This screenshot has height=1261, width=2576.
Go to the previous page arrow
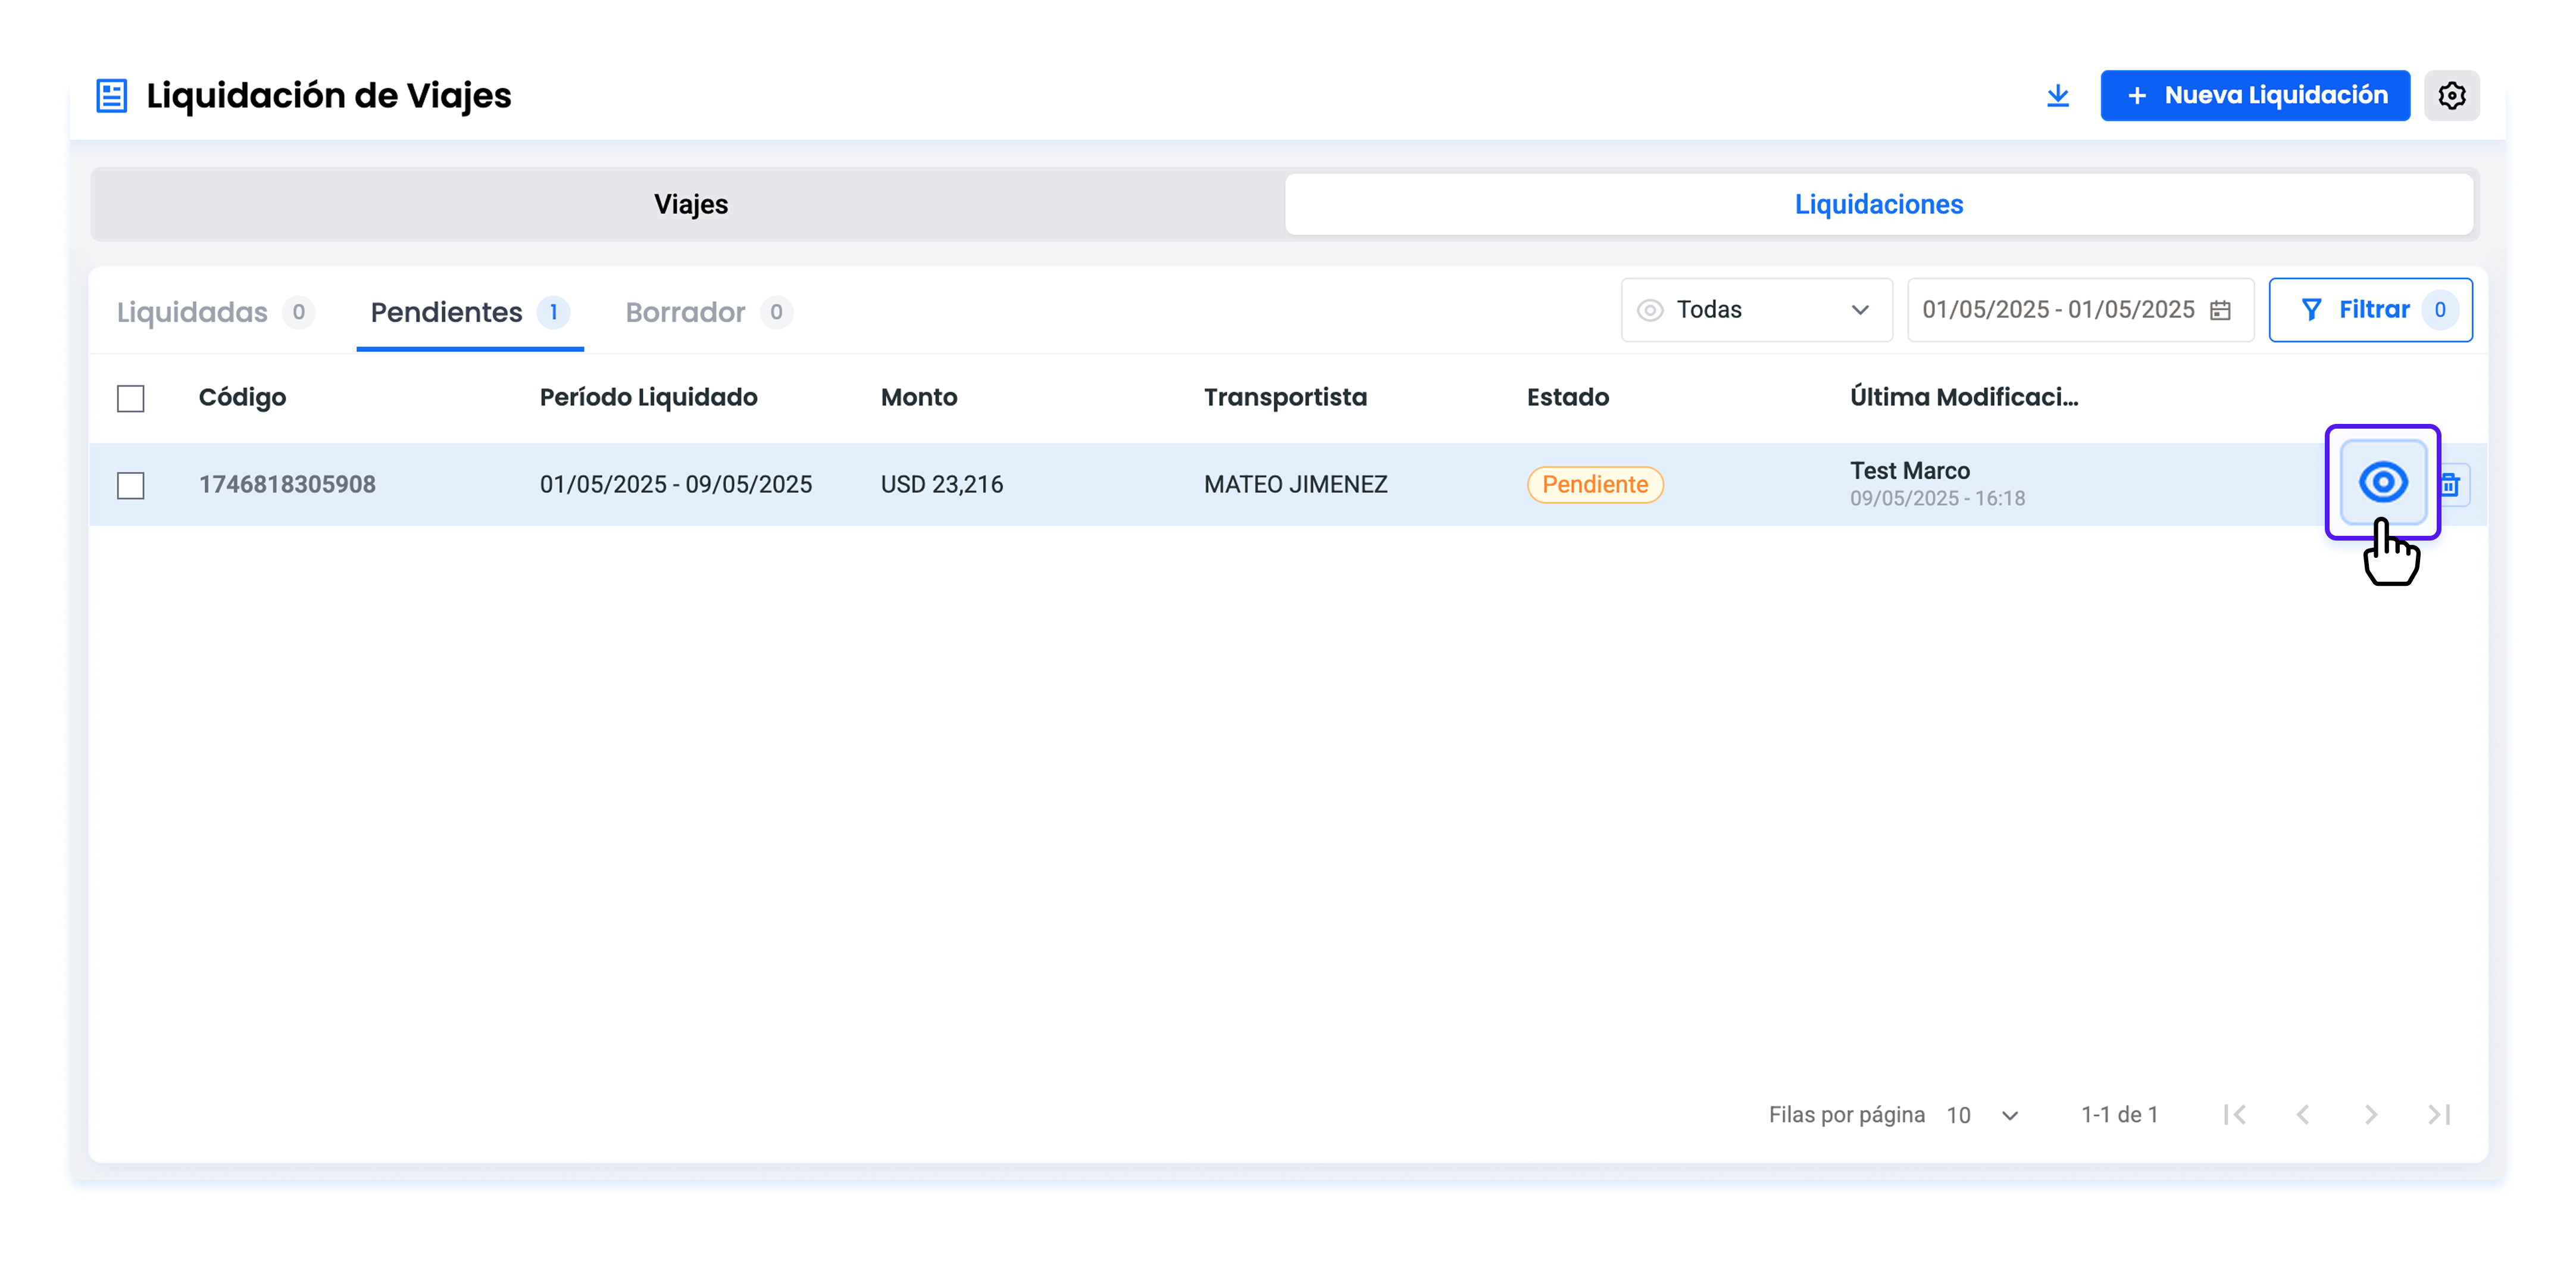pyautogui.click(x=2303, y=1114)
